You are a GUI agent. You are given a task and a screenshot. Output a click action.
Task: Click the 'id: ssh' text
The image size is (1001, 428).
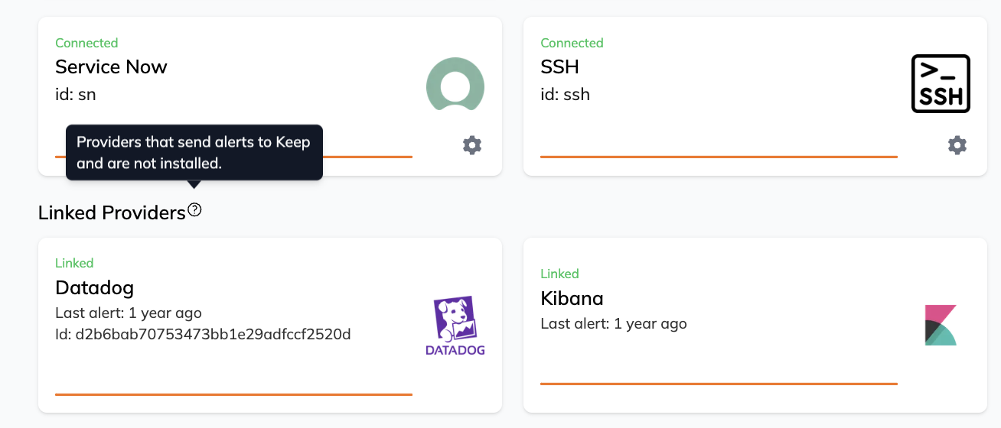[565, 95]
